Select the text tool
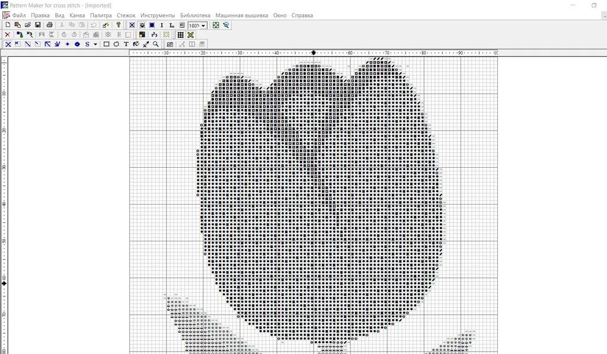The width and height of the screenshot is (607, 354). tap(126, 44)
